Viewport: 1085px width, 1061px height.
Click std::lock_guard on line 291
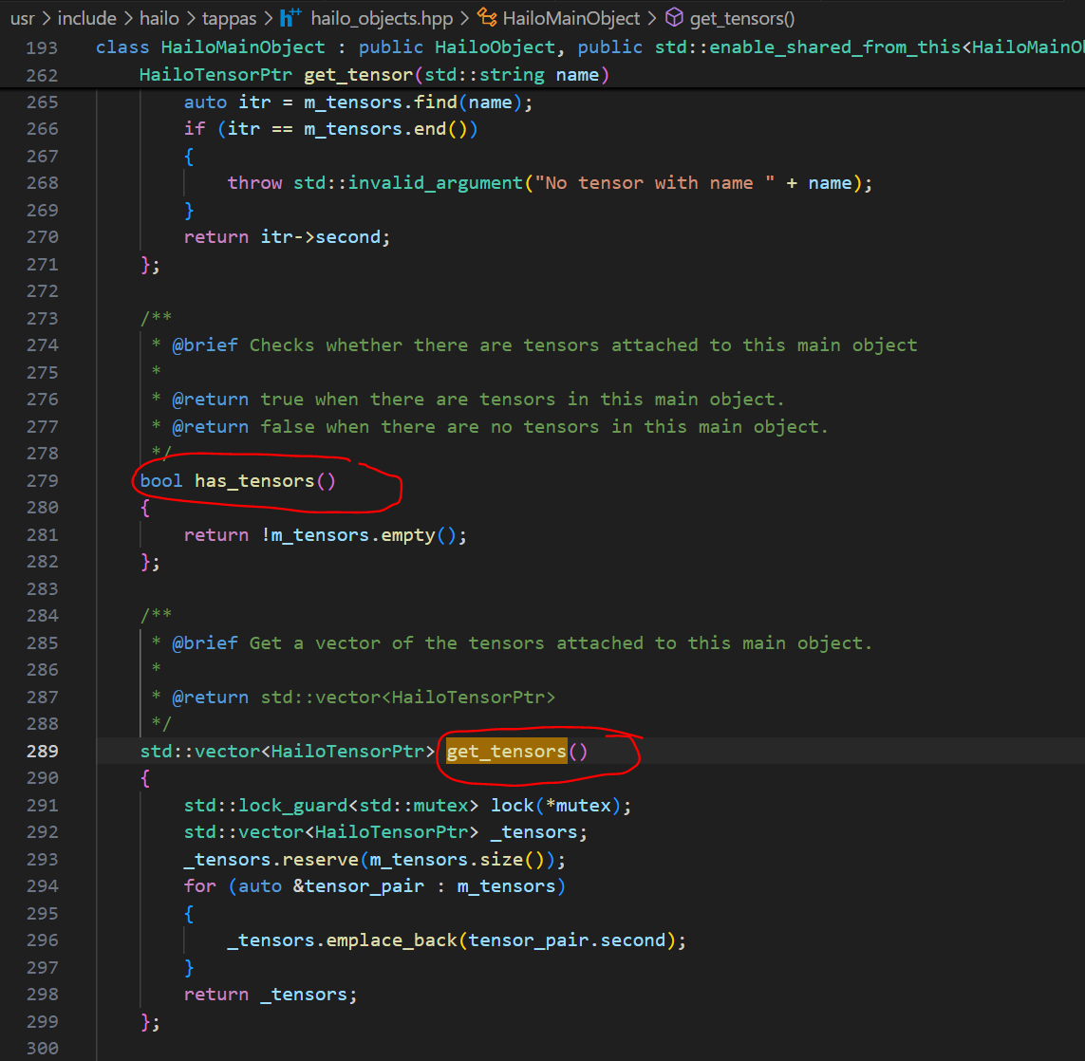point(266,805)
